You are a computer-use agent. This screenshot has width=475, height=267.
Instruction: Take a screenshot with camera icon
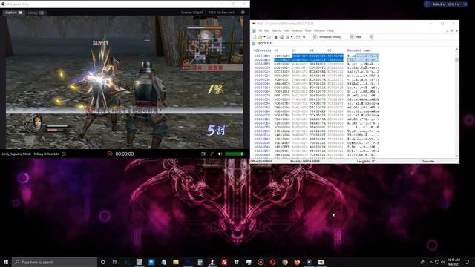pos(203,154)
